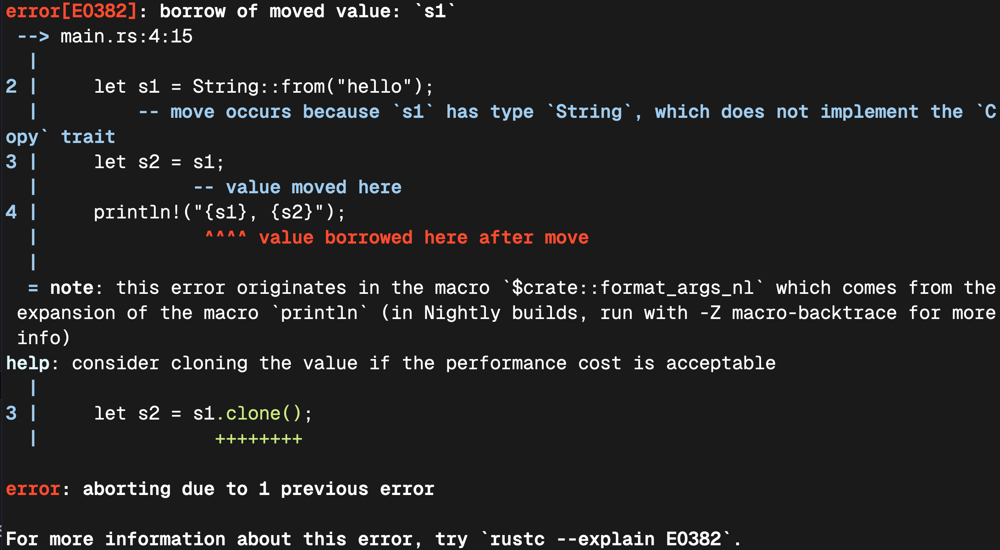This screenshot has height=550, width=1000.
Task: Click the line number 2 gutter
Action: (x=11, y=87)
